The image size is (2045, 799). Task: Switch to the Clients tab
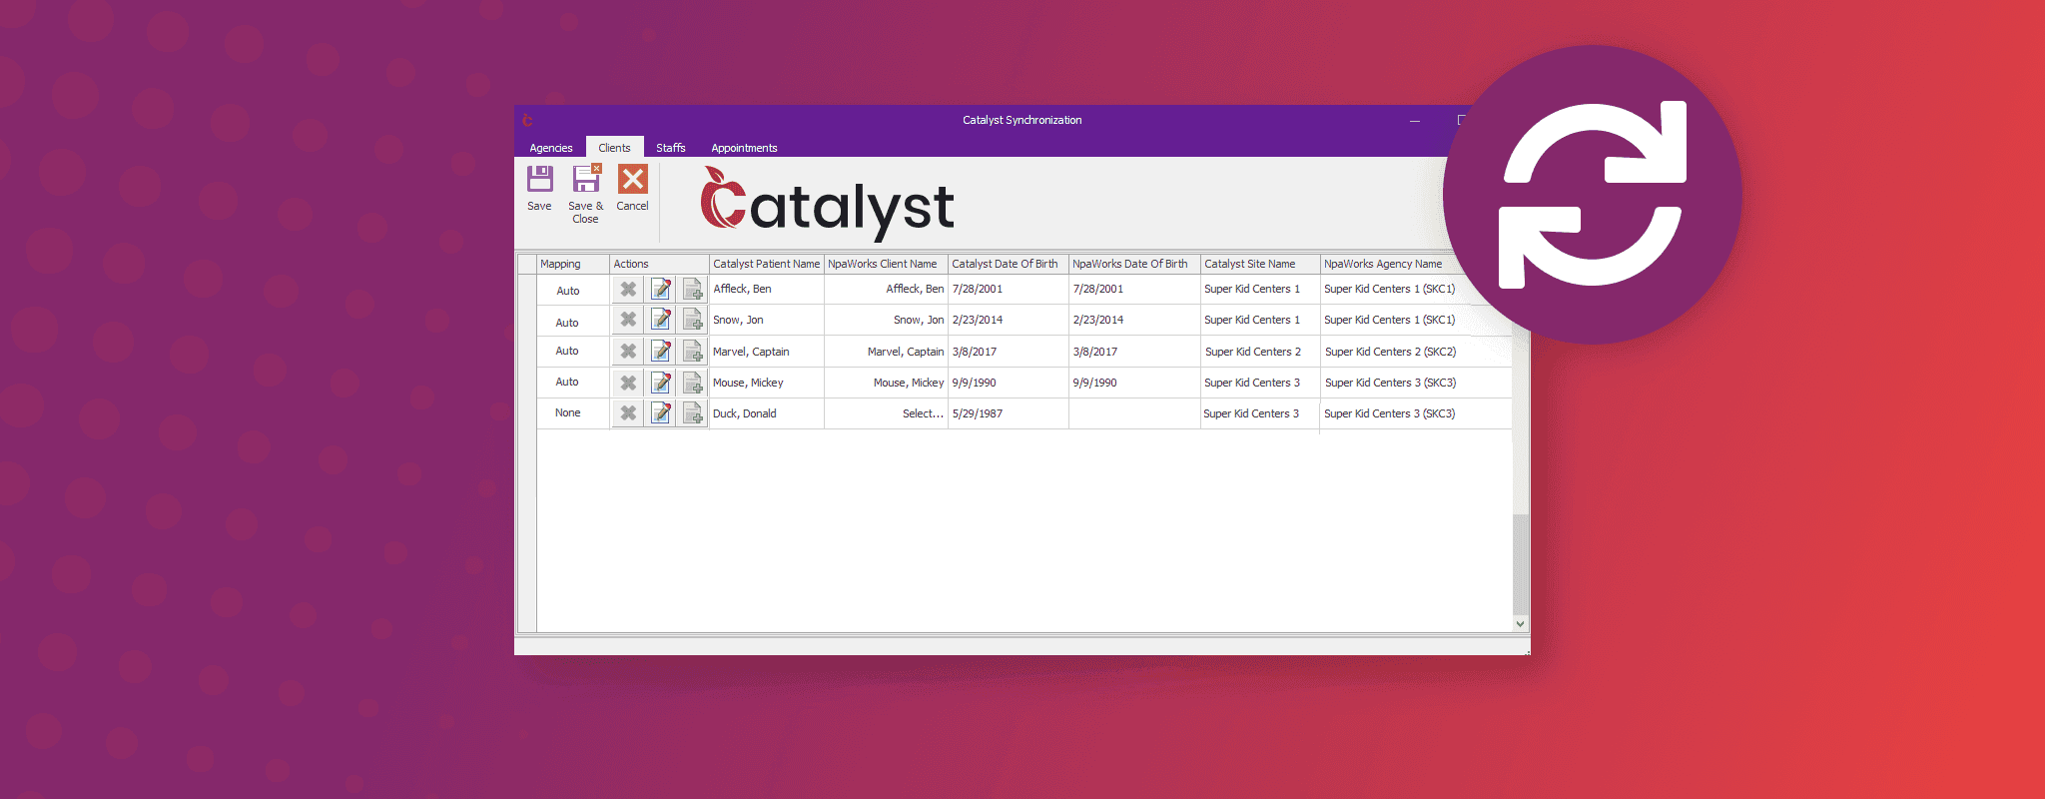pos(614,148)
